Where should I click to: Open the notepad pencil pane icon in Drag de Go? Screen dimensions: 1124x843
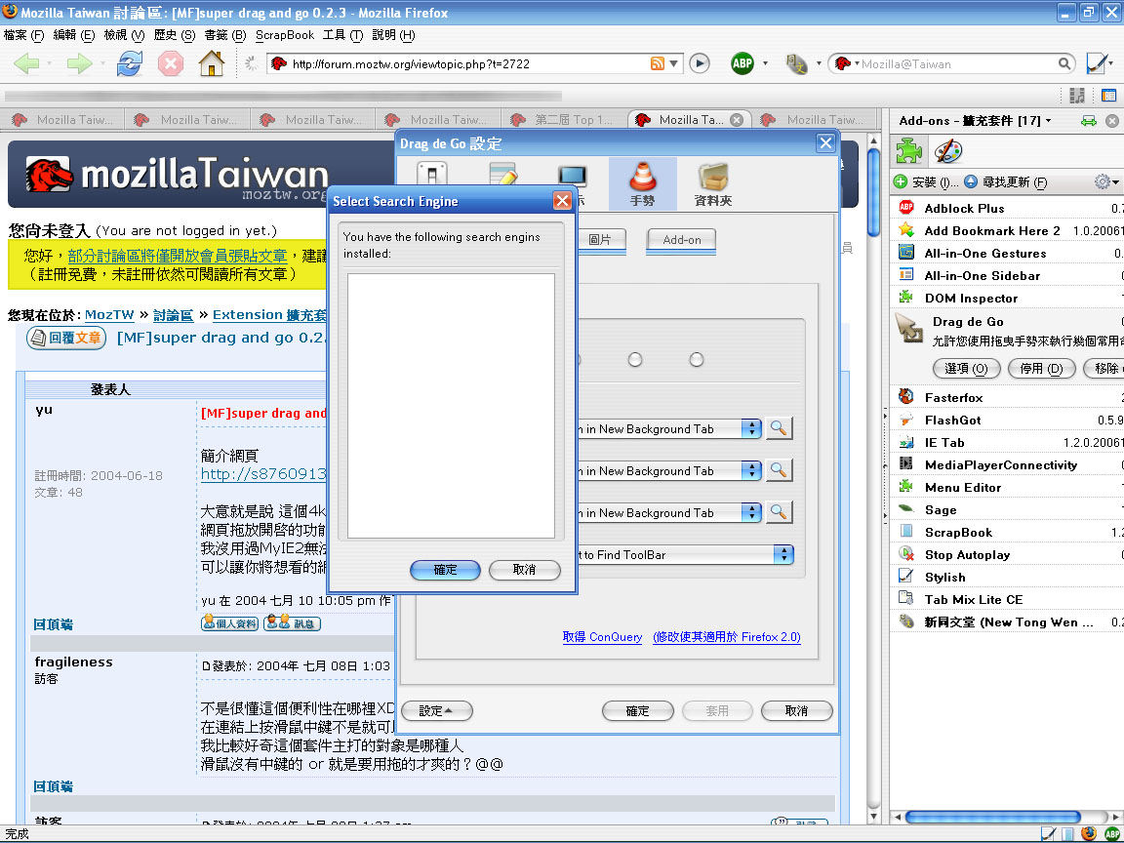click(x=503, y=177)
